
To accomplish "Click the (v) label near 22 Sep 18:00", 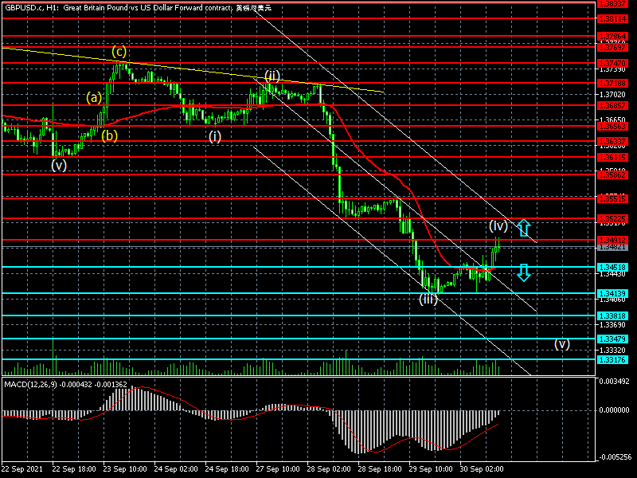I will [59, 166].
